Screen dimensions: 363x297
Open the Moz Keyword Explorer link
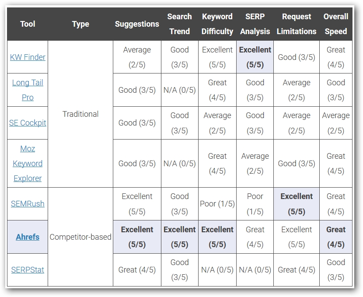tap(28, 164)
